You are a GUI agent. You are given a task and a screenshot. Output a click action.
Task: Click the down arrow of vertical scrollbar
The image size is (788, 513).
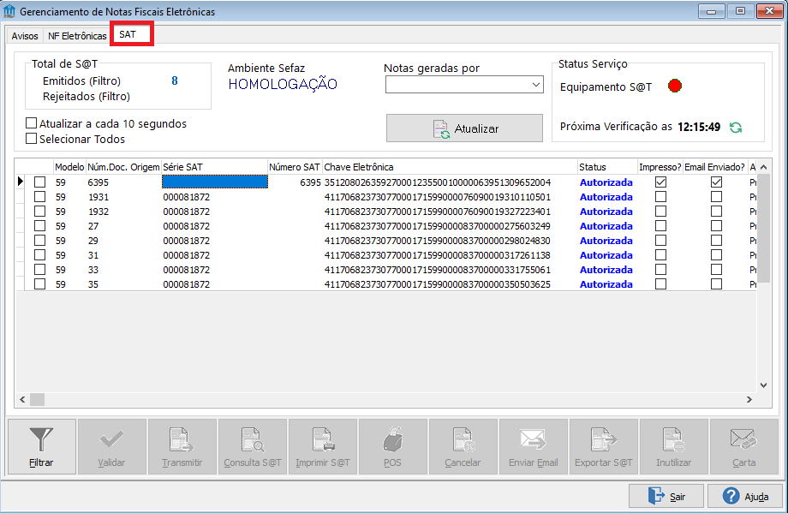[x=763, y=385]
